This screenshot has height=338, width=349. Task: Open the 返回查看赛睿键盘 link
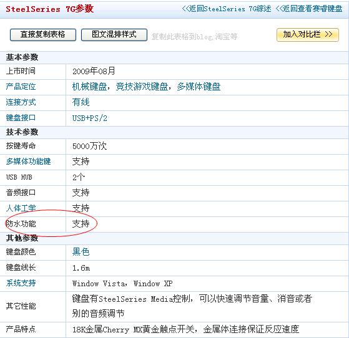309,9
